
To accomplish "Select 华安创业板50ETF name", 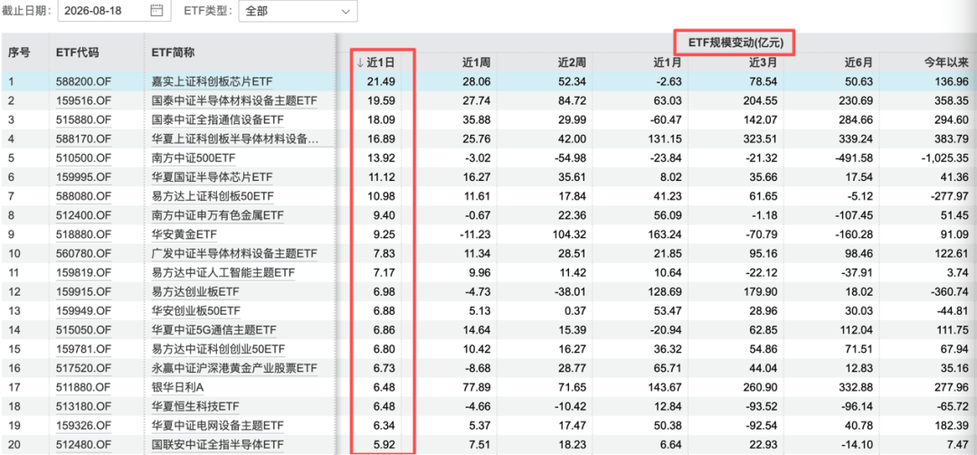I will point(195,311).
